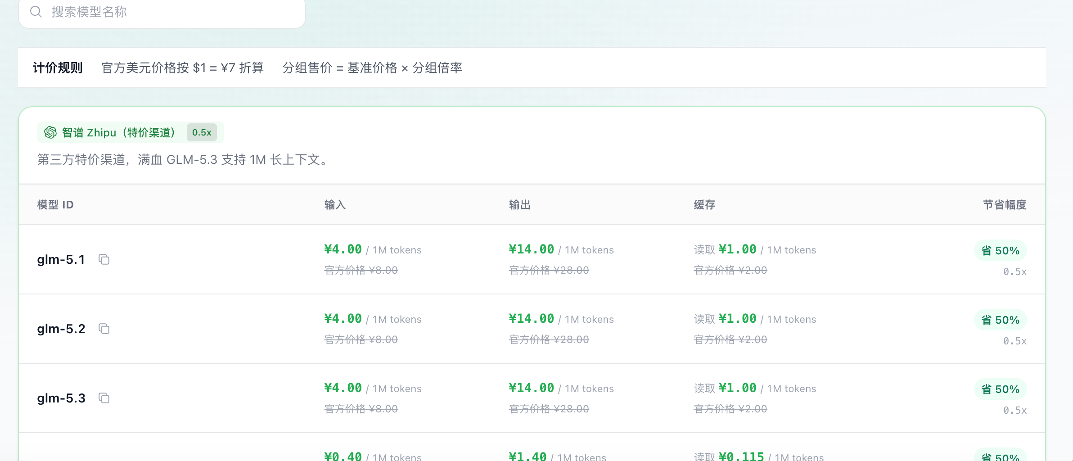Screen dimensions: 1073x461
Task: Select the glm-5.3 model name
Action: [61, 398]
